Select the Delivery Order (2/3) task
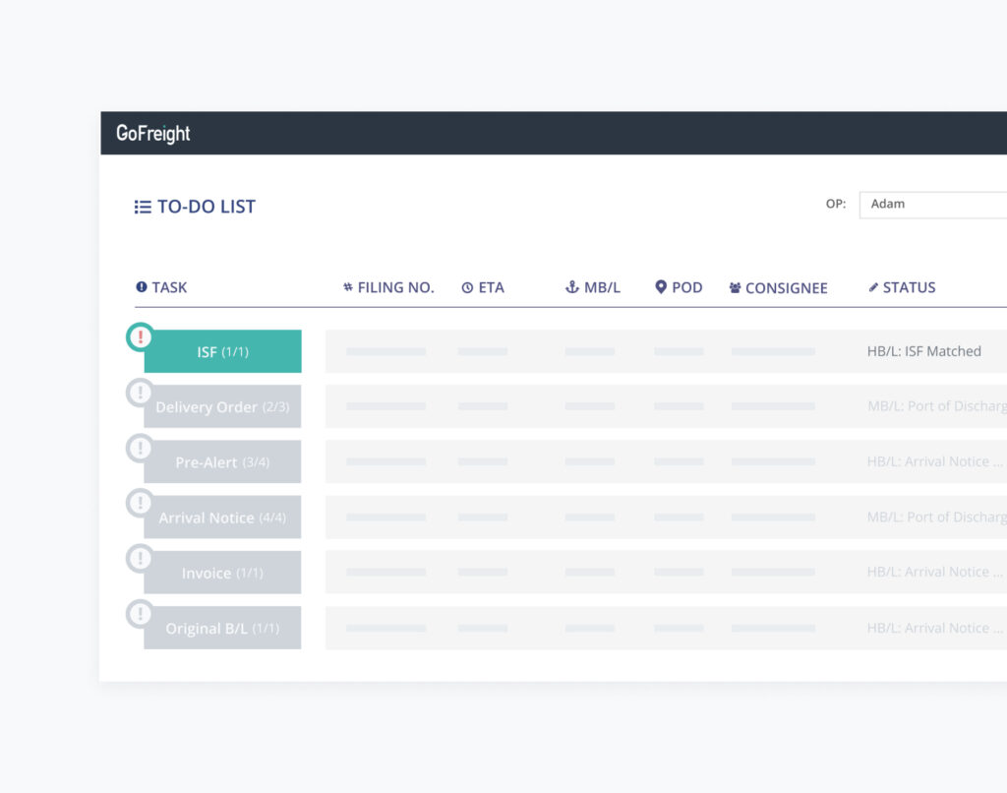This screenshot has height=793, width=1007. tap(223, 407)
